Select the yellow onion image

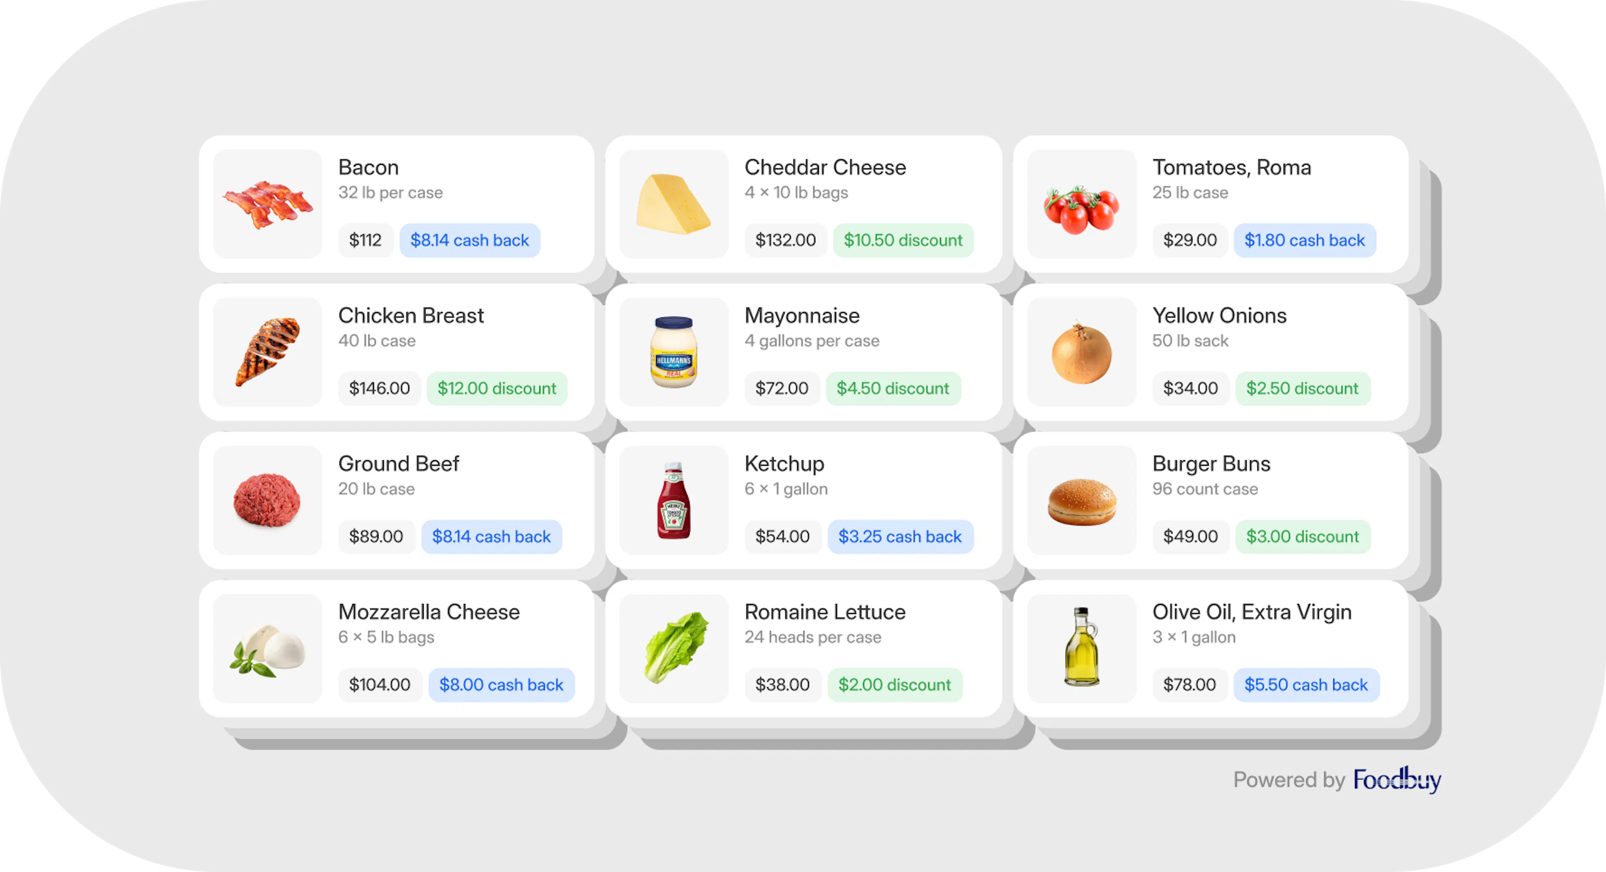pos(1081,353)
